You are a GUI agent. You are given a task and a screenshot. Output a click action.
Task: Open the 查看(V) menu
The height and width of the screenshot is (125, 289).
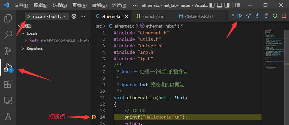click(79, 5)
